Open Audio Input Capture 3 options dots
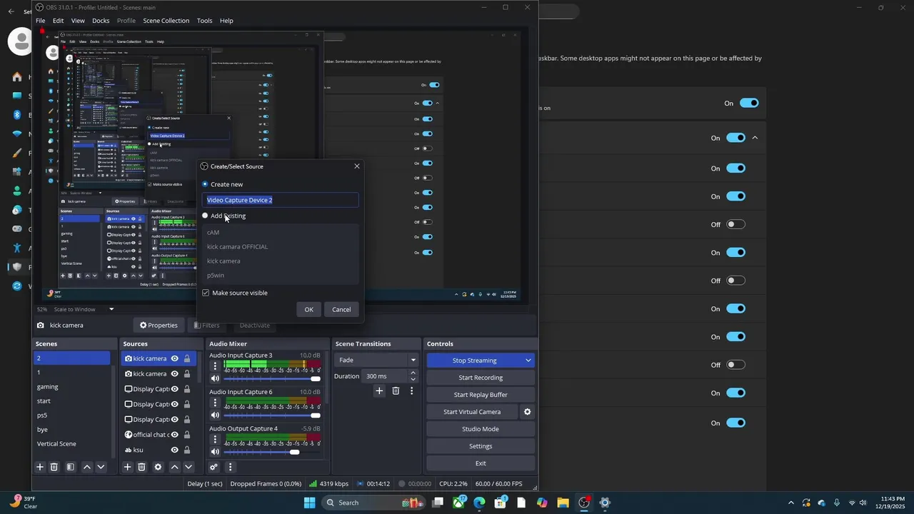914x514 pixels. [215, 366]
